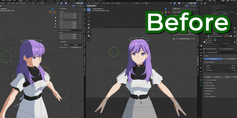Open the Output properties tab icon
237x118 pixels.
(x=201, y=56)
